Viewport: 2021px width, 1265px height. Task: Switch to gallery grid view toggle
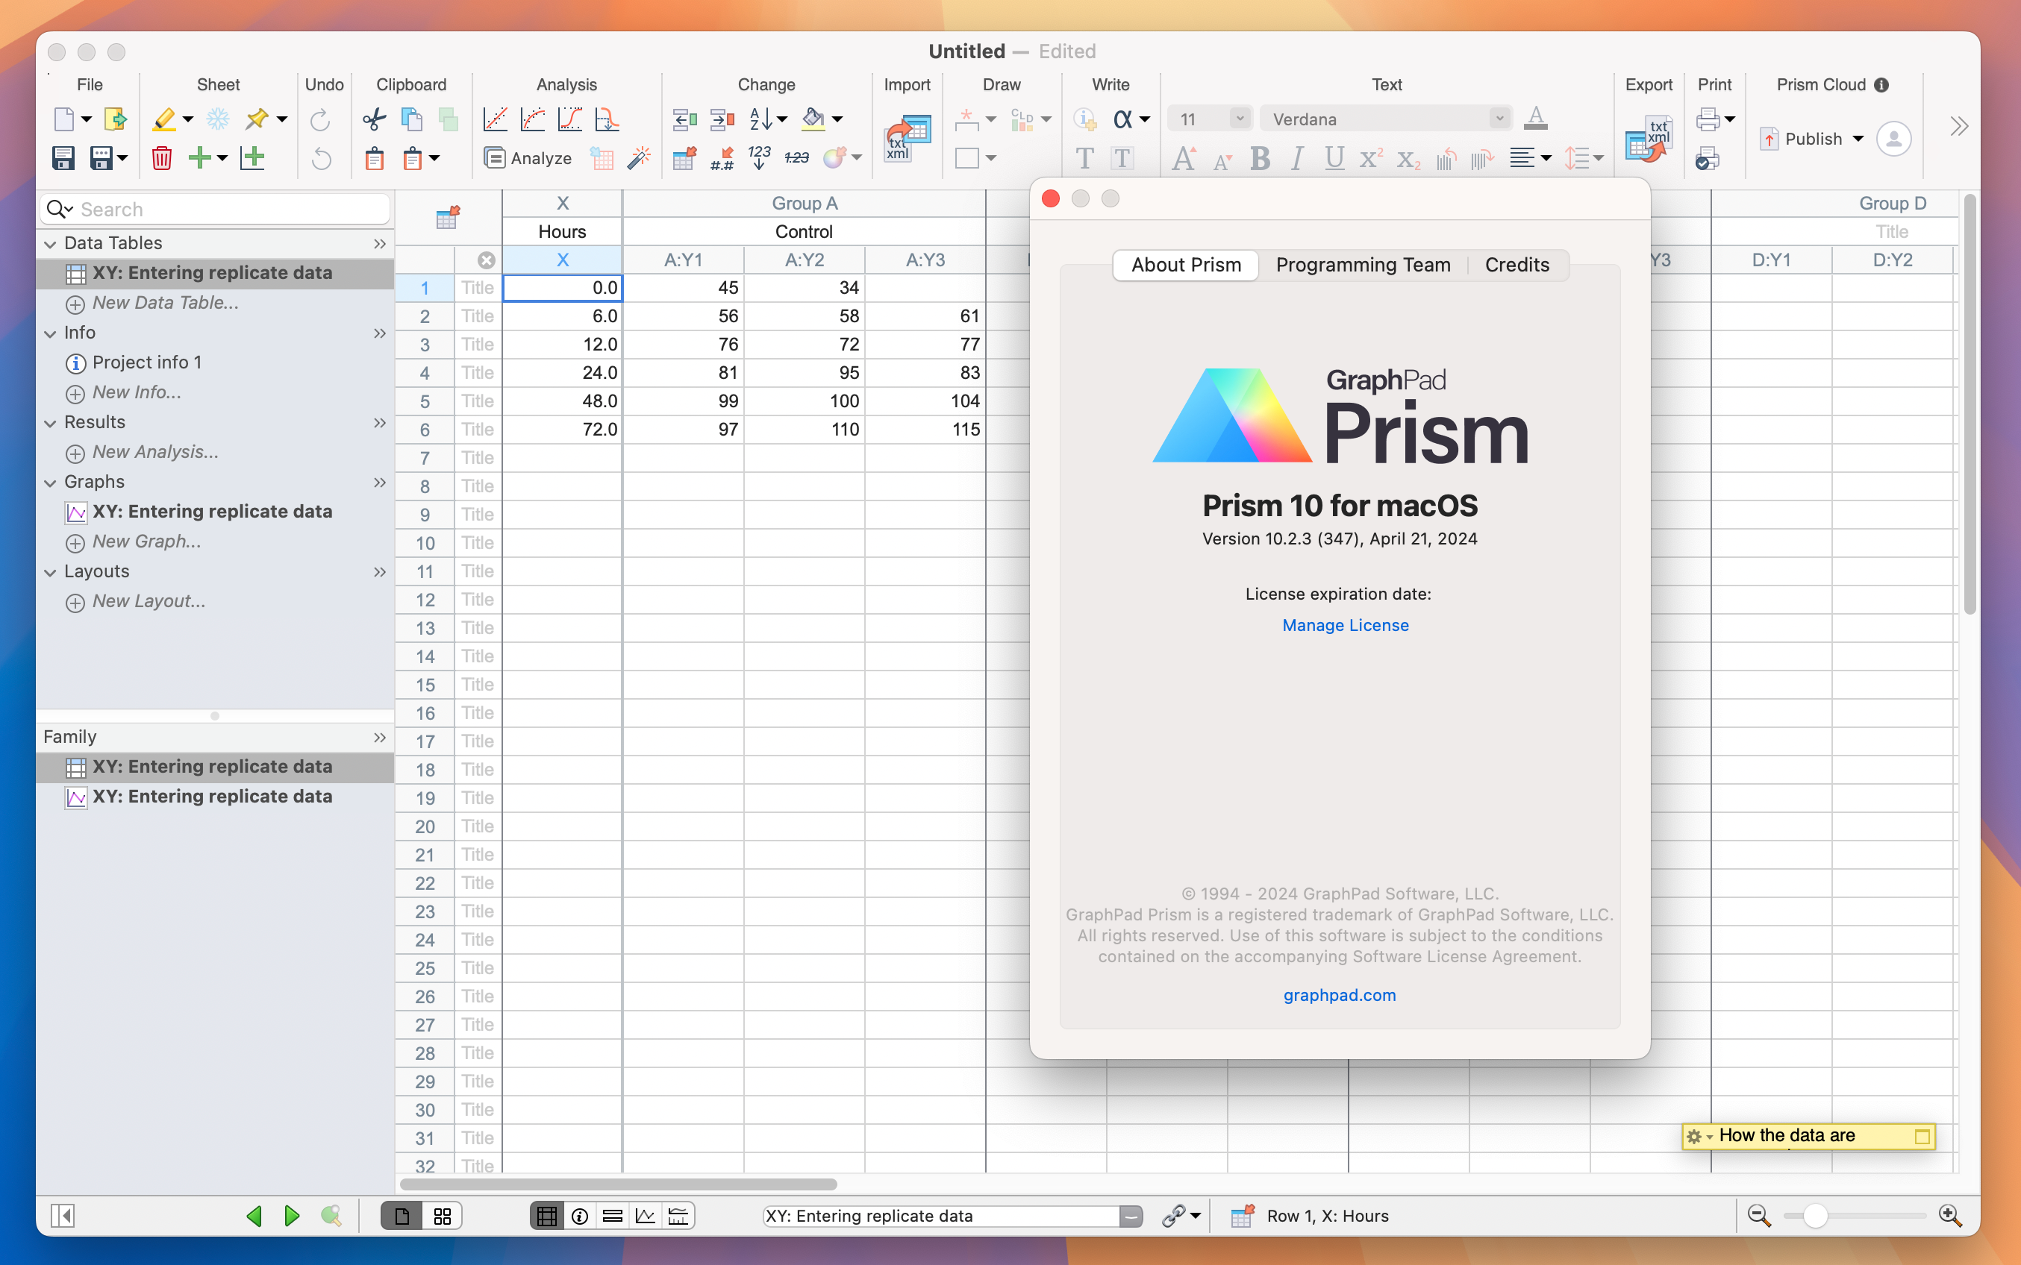click(x=442, y=1216)
